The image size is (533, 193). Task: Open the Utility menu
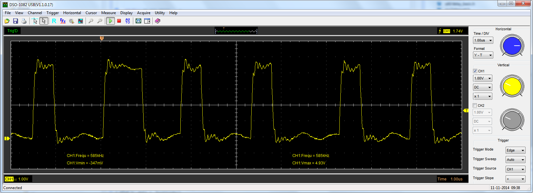(x=160, y=13)
